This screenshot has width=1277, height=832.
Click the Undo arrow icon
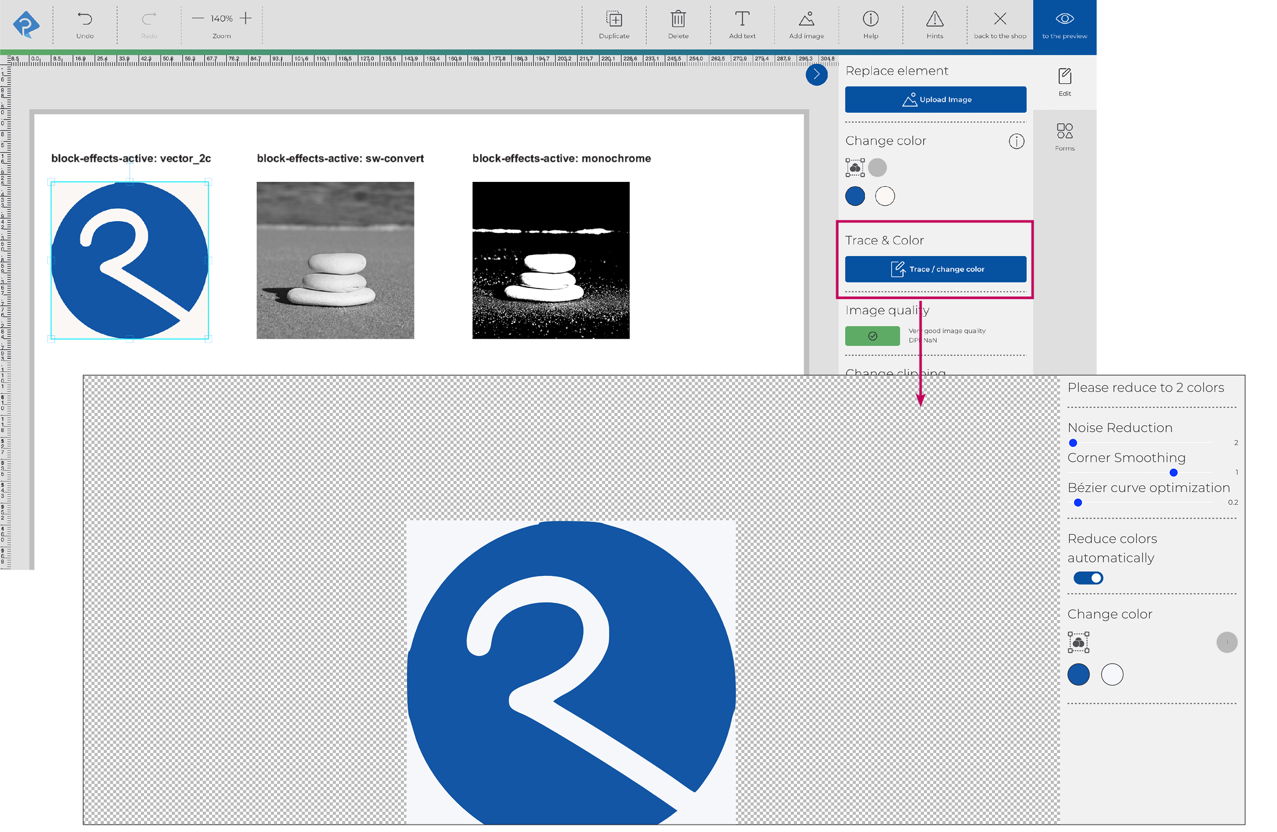(85, 19)
